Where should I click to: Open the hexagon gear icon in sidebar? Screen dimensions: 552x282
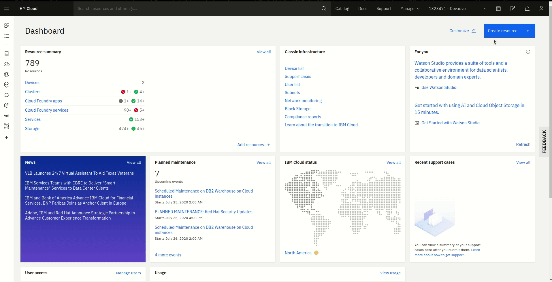[7, 105]
